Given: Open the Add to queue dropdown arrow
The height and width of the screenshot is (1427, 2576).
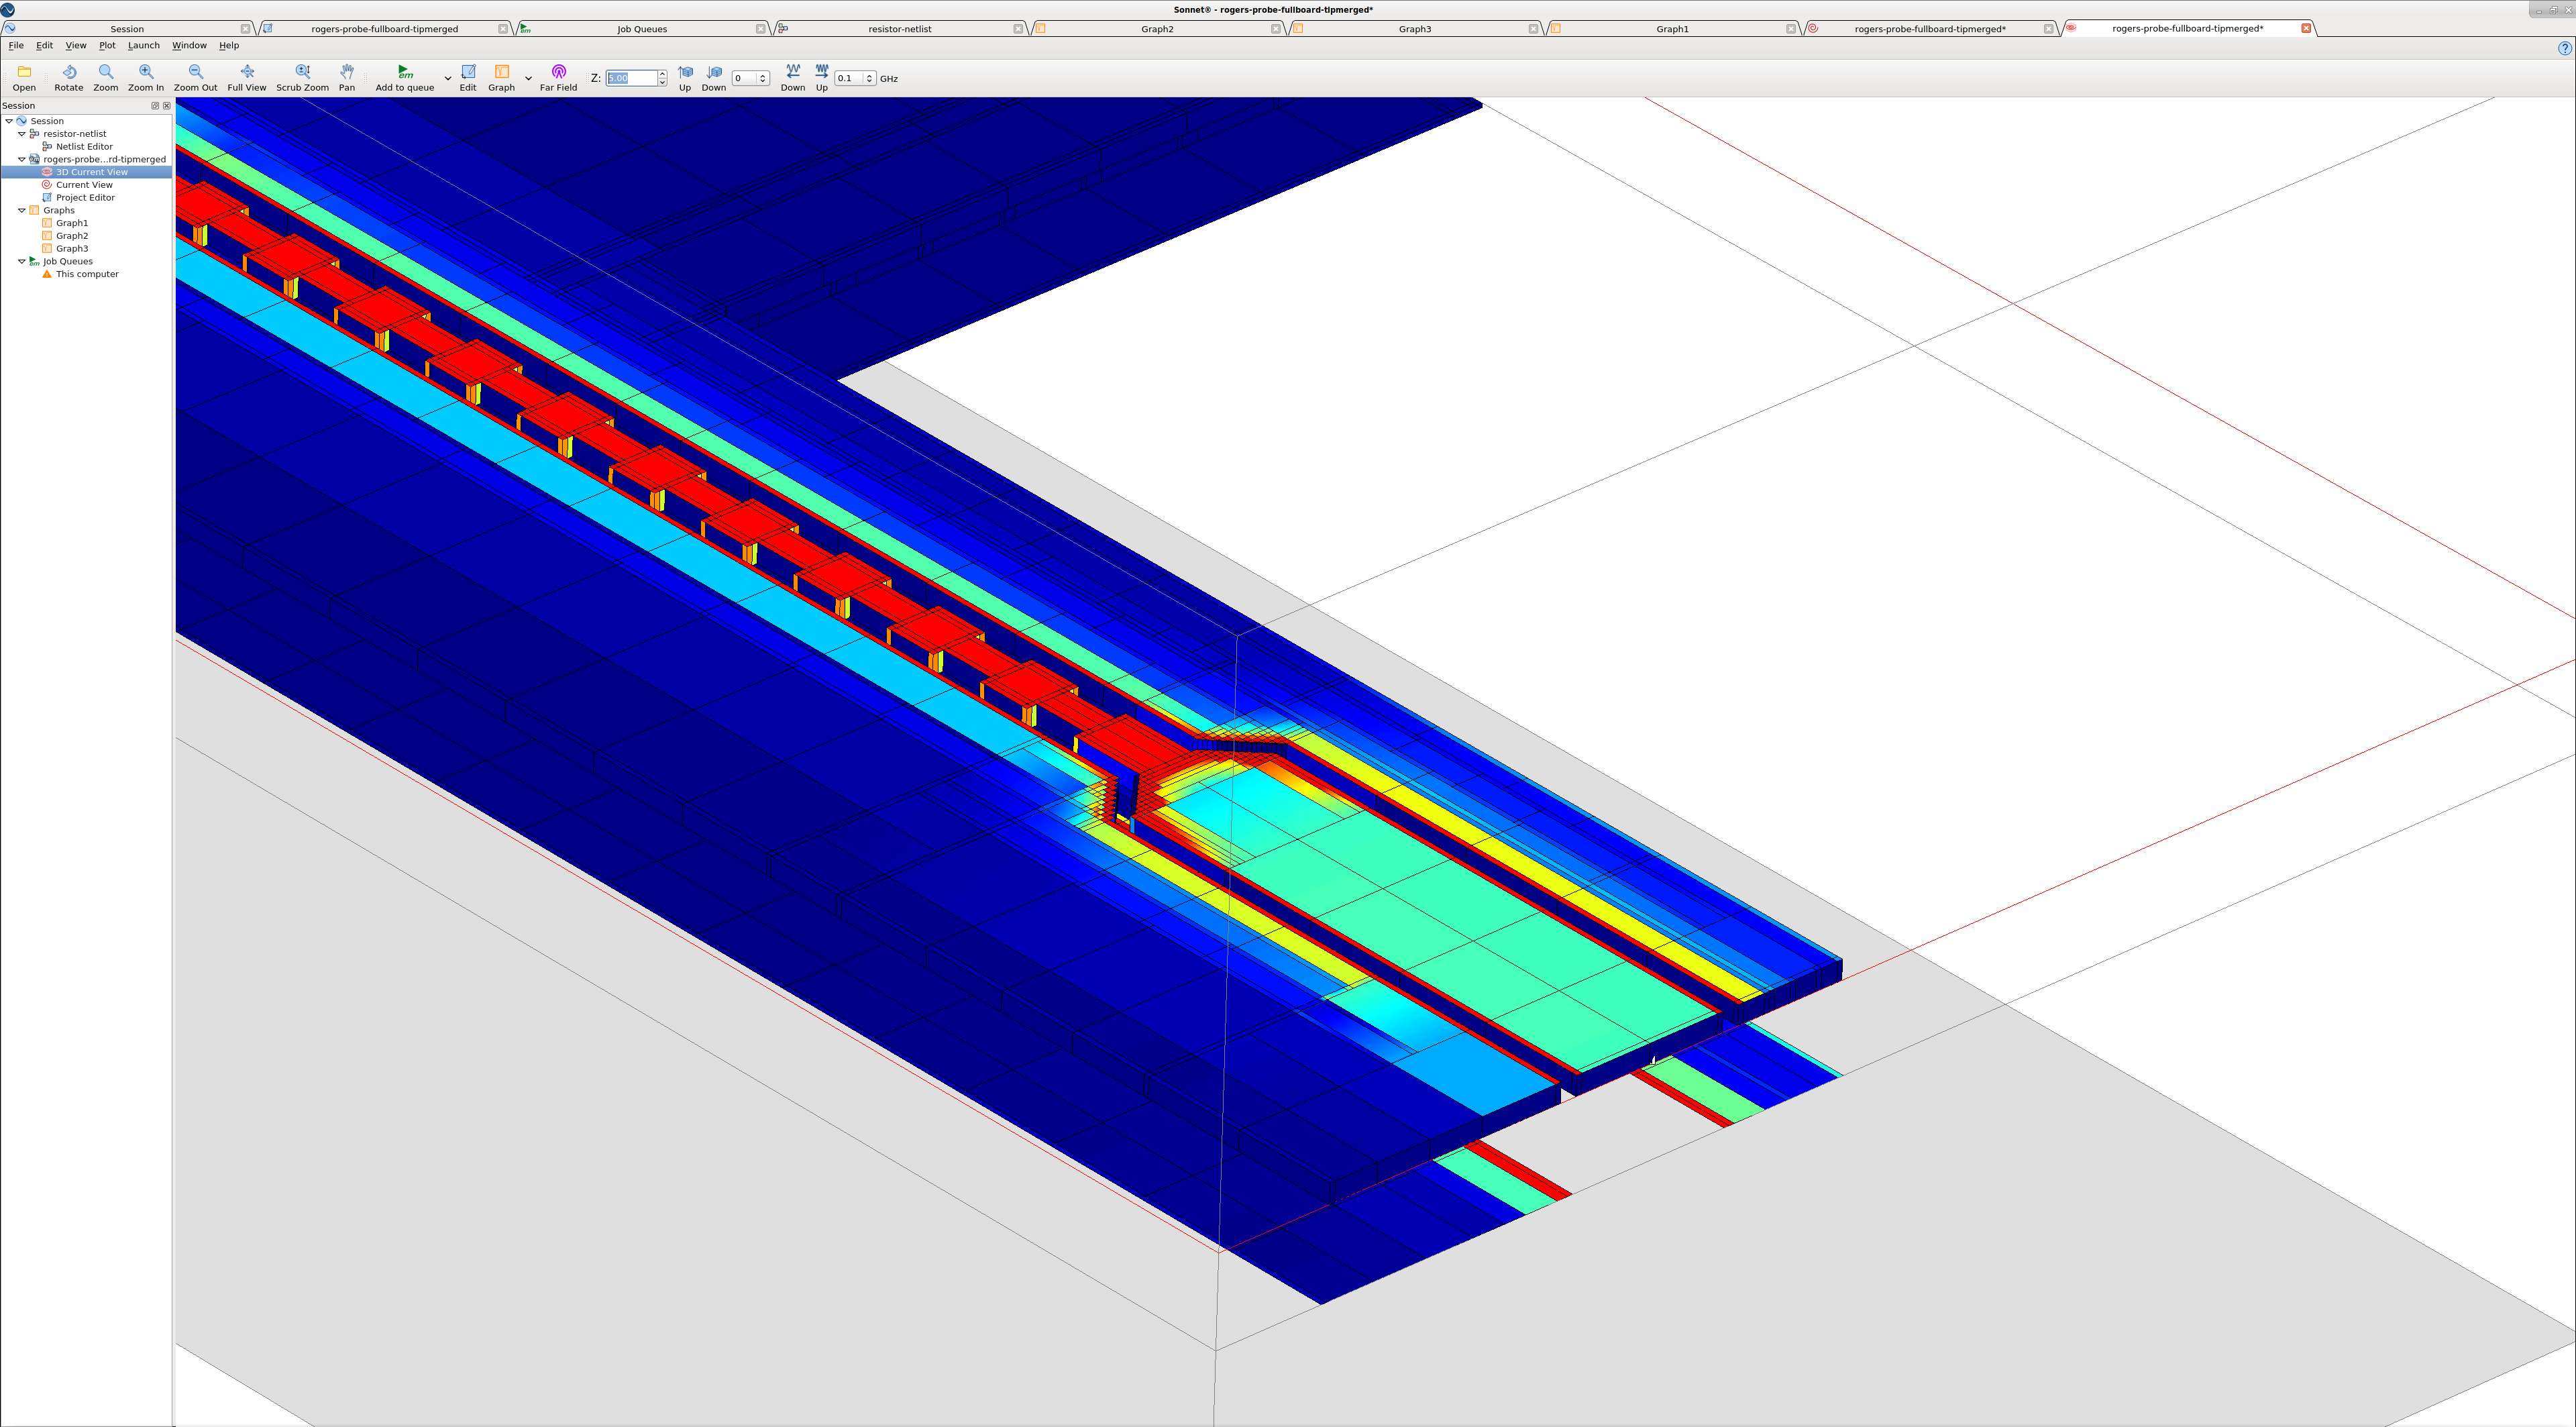Looking at the screenshot, I should (447, 78).
